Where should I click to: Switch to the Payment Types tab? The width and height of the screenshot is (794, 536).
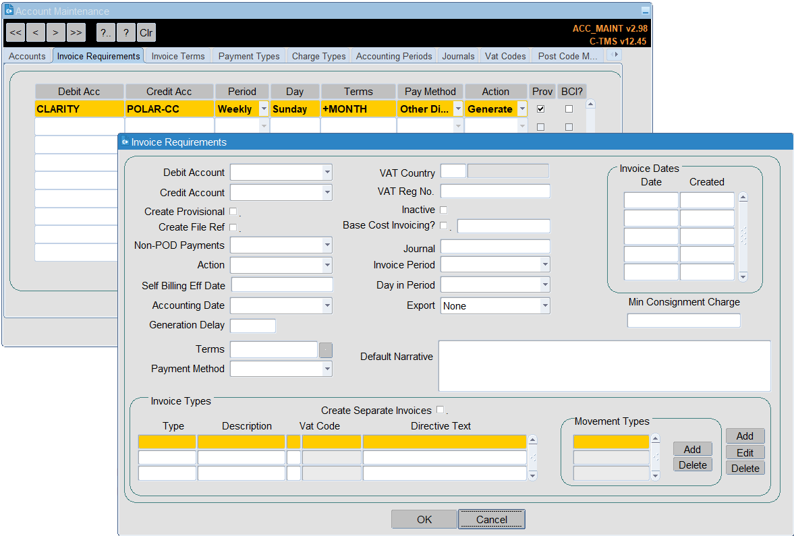coord(249,56)
